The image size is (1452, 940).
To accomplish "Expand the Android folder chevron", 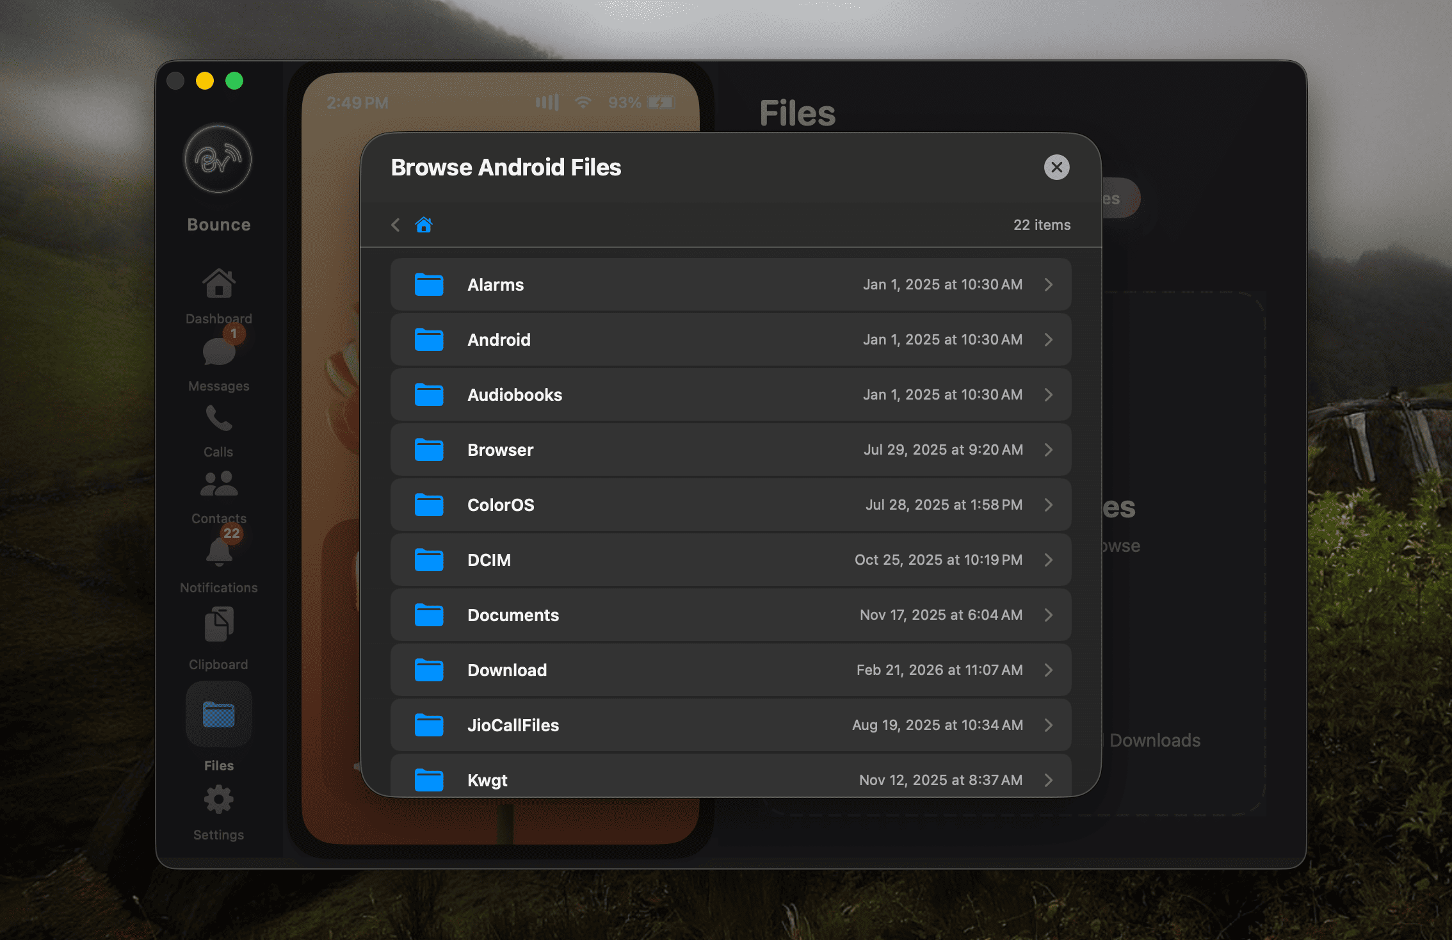I will point(1049,339).
